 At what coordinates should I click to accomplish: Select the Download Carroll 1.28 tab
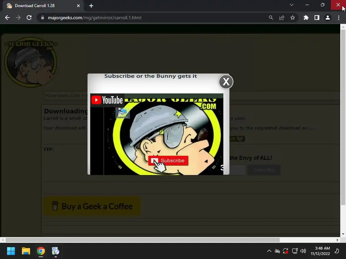[x=44, y=6]
